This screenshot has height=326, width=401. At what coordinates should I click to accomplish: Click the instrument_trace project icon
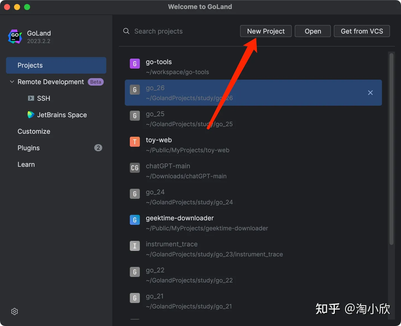click(135, 246)
